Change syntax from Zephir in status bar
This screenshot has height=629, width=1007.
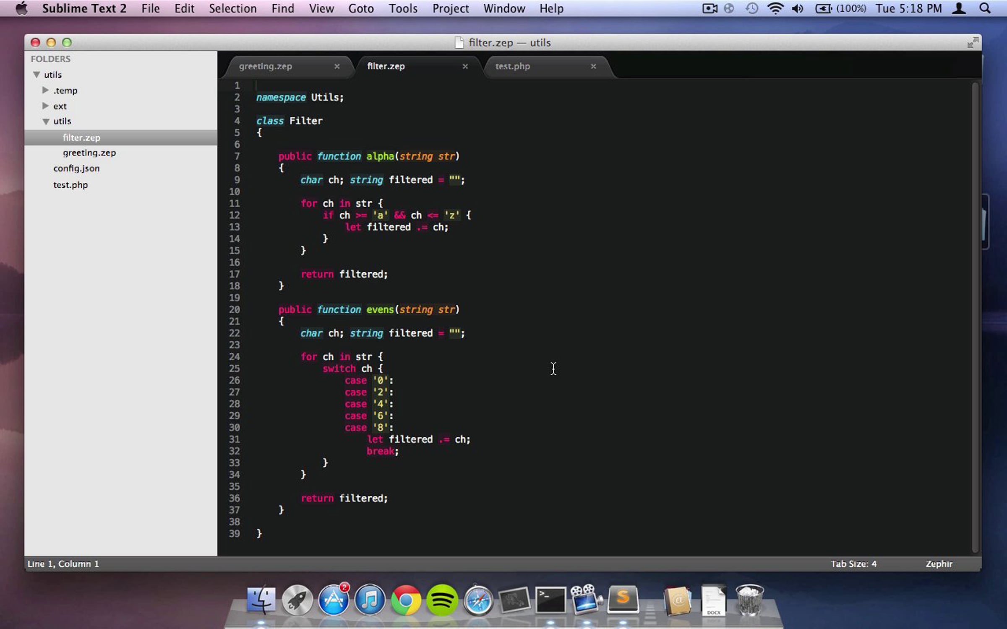click(939, 564)
